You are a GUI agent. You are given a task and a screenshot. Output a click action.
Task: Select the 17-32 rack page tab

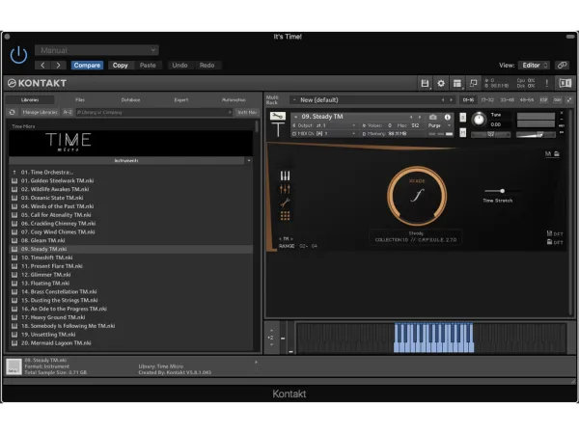487,100
